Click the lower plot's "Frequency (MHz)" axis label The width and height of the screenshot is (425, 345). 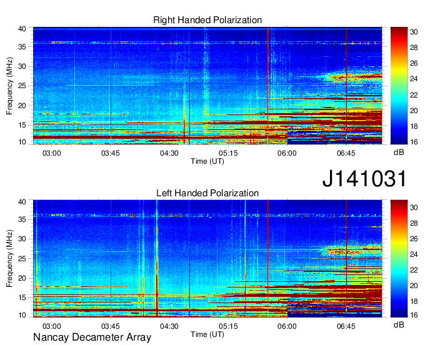(x=9, y=259)
